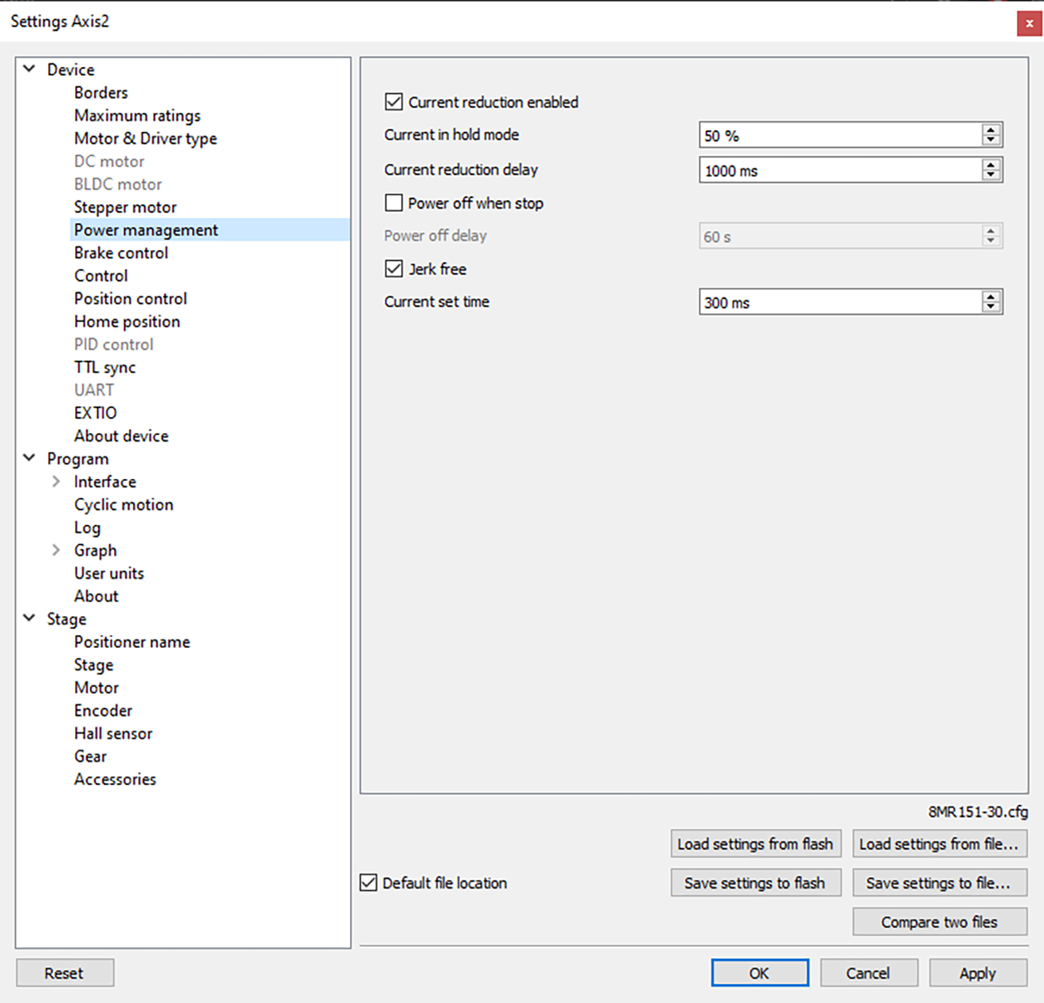Viewport: 1044px width, 1003px height.
Task: Uncheck Default file location
Action: point(368,882)
